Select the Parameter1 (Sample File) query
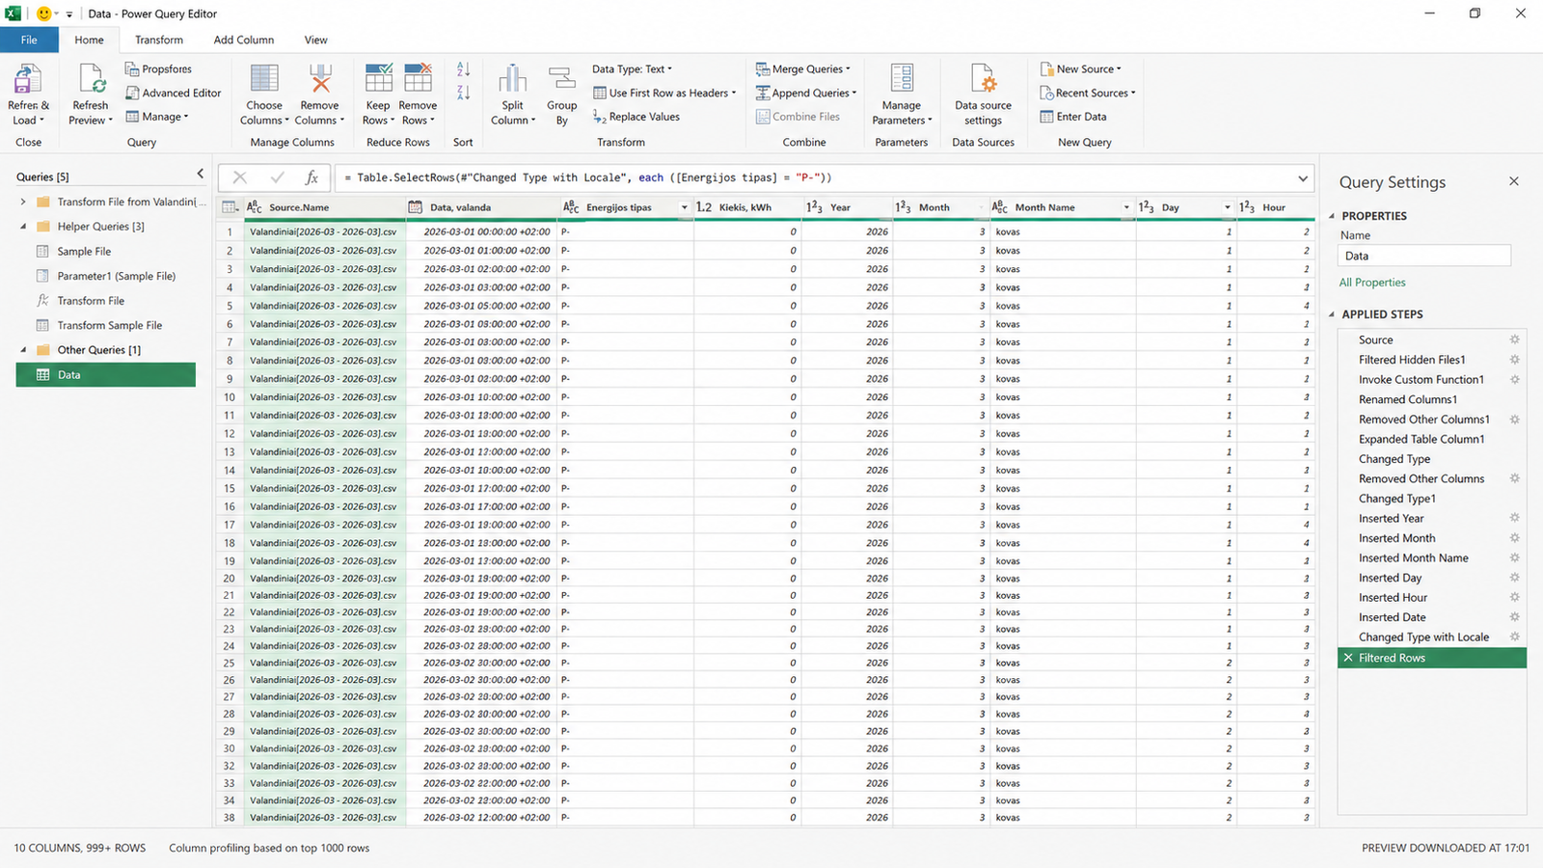The height and width of the screenshot is (868, 1543). (x=106, y=276)
